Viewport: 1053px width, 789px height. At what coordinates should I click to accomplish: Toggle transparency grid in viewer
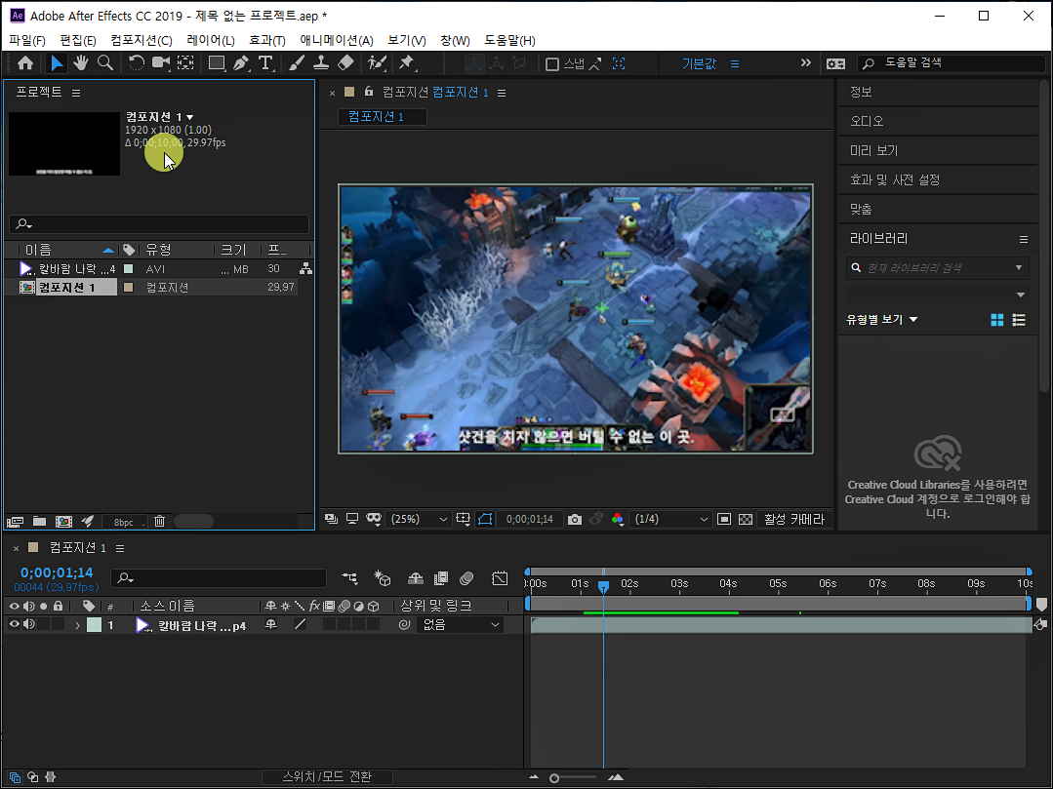[x=746, y=519]
